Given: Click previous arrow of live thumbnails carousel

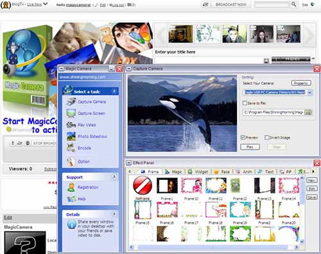Looking at the screenshot, I should [161, 34].
